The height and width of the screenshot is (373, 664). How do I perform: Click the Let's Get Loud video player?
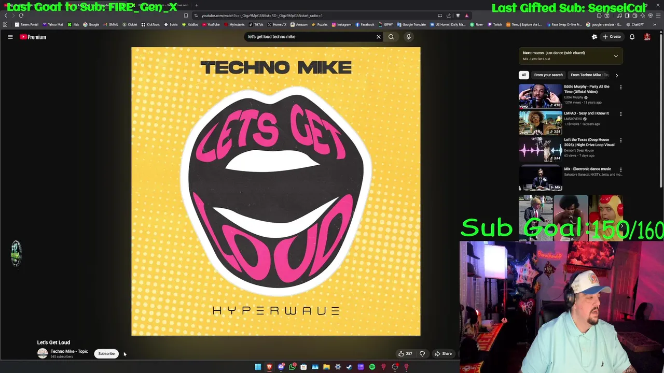click(276, 191)
